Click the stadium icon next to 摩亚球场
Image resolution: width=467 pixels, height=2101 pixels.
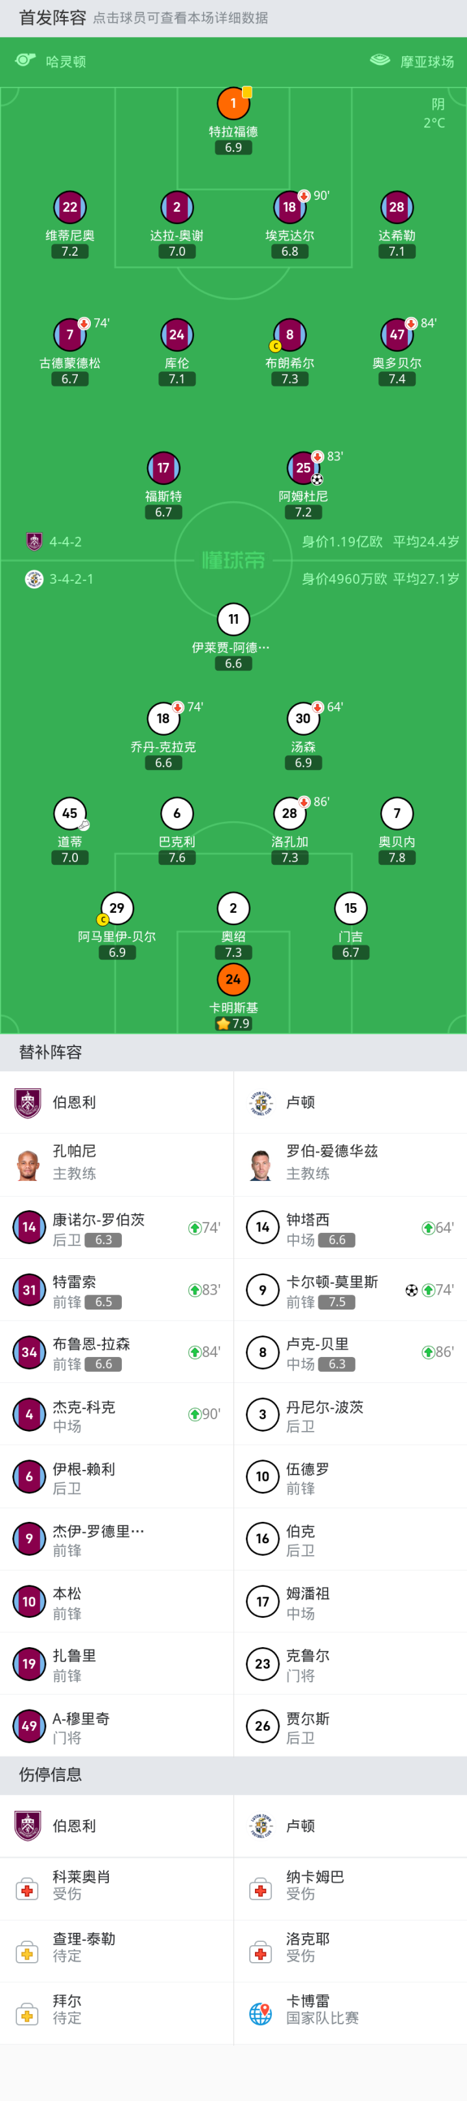click(380, 60)
